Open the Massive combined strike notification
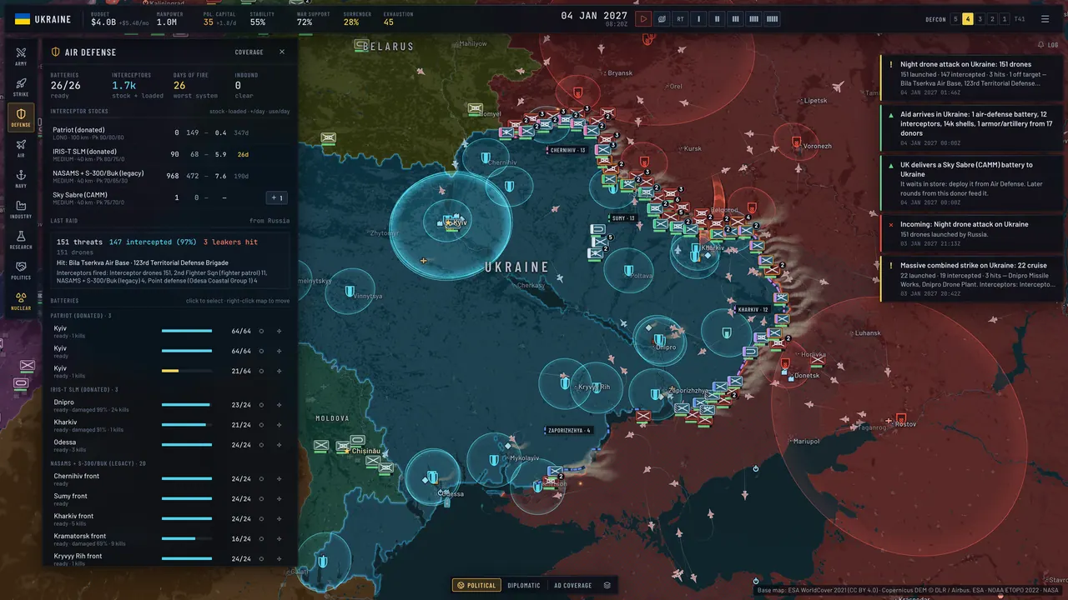This screenshot has width=1068, height=600. [972, 279]
